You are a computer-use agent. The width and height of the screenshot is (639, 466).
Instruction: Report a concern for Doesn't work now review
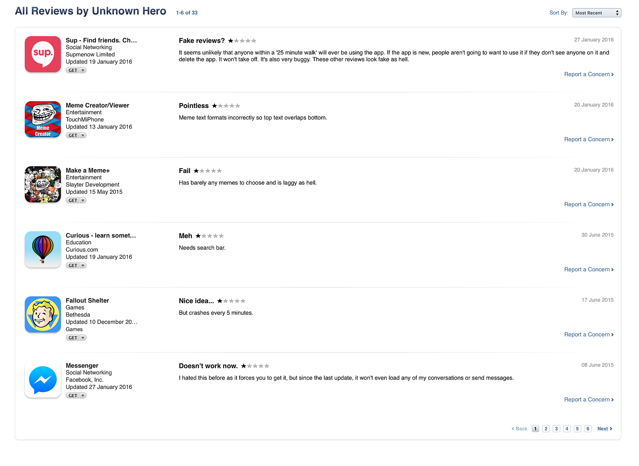point(589,400)
